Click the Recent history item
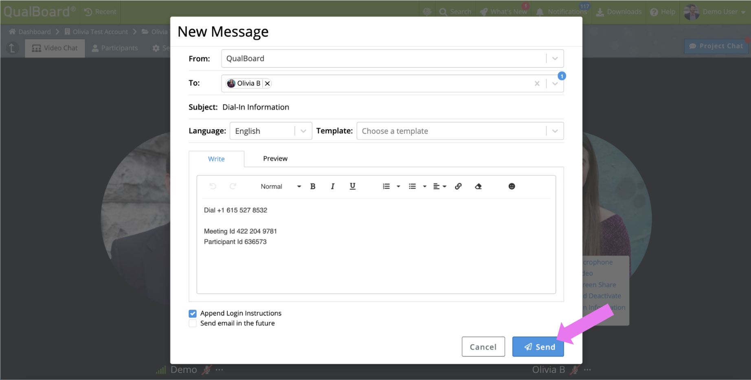Viewport: 751px width, 380px height. pos(100,12)
